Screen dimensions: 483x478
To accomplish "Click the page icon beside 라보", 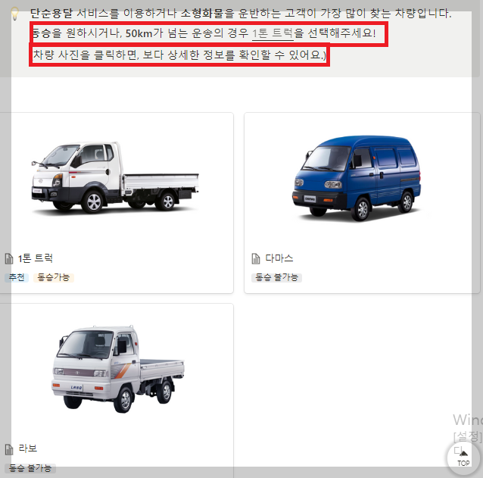I will (x=9, y=449).
